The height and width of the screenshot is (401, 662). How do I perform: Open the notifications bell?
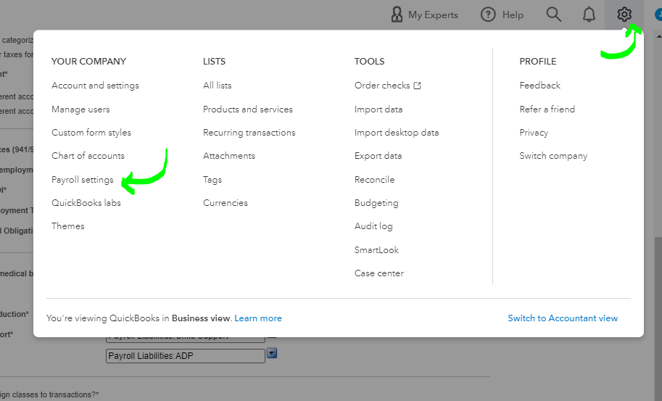coord(589,15)
